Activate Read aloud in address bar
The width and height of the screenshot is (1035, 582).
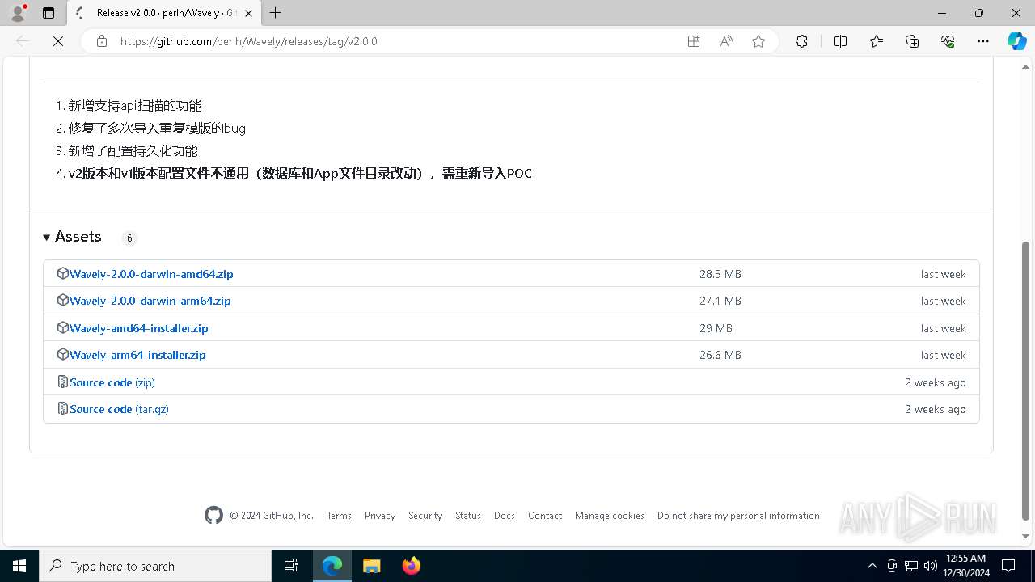(726, 41)
